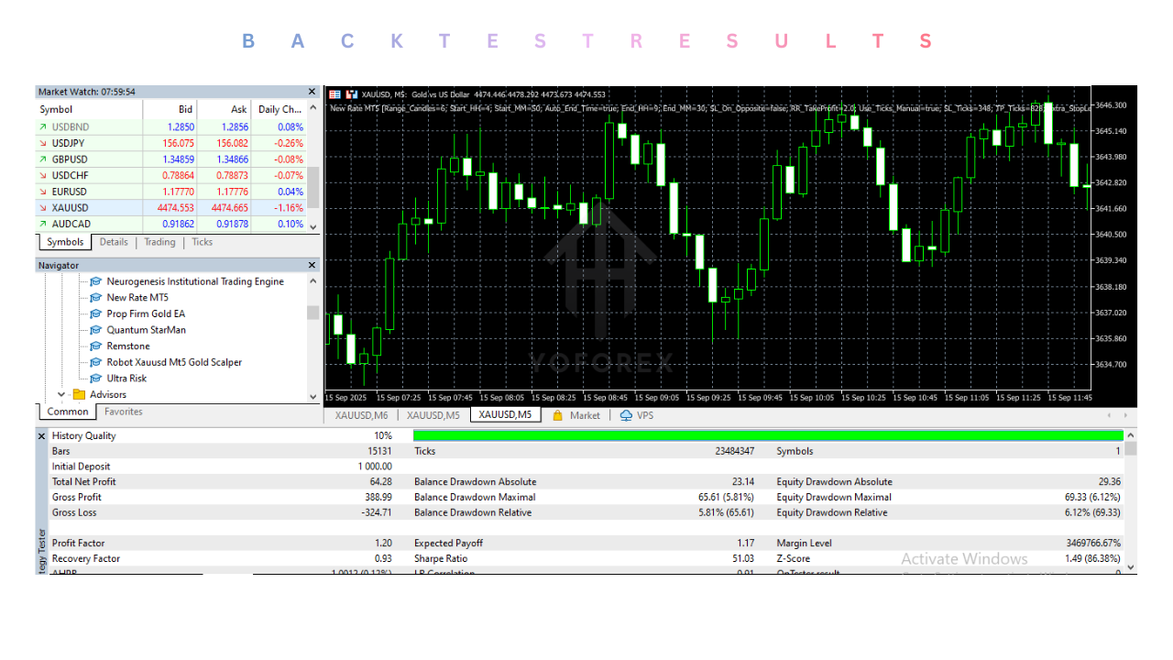1173x660 pixels.
Task: Click the one-click trading icon on the chart
Action: (352, 93)
